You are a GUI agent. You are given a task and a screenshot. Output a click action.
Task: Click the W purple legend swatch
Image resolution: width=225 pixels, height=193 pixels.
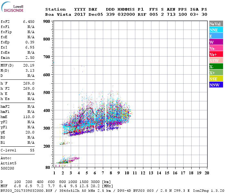(x=216, y=42)
